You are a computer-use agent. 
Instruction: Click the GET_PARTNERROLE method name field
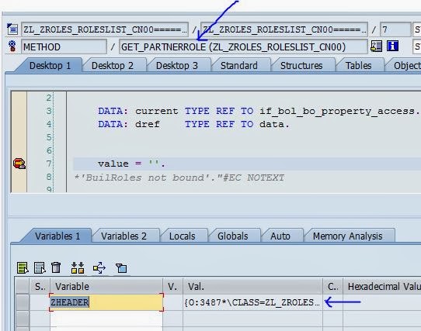click(243, 47)
